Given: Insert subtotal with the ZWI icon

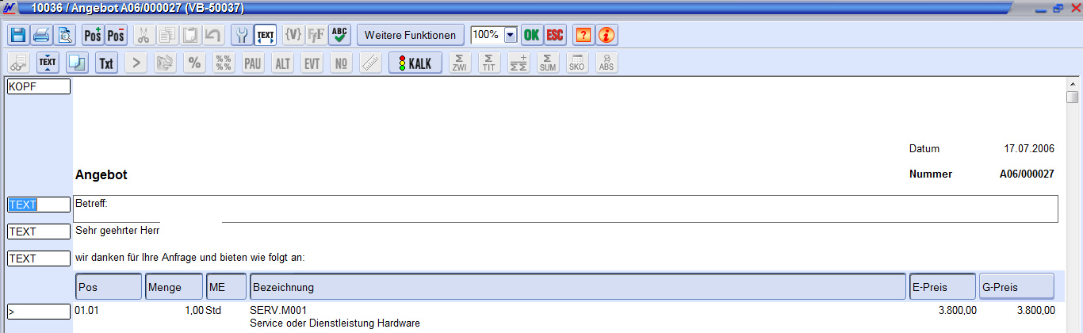Looking at the screenshot, I should click(x=459, y=63).
